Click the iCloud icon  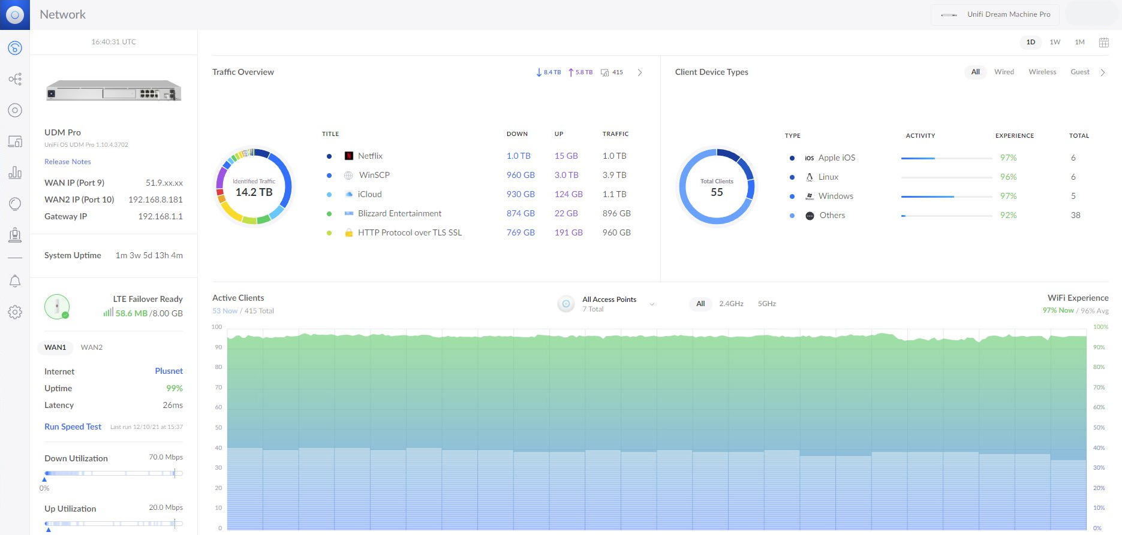tap(349, 194)
